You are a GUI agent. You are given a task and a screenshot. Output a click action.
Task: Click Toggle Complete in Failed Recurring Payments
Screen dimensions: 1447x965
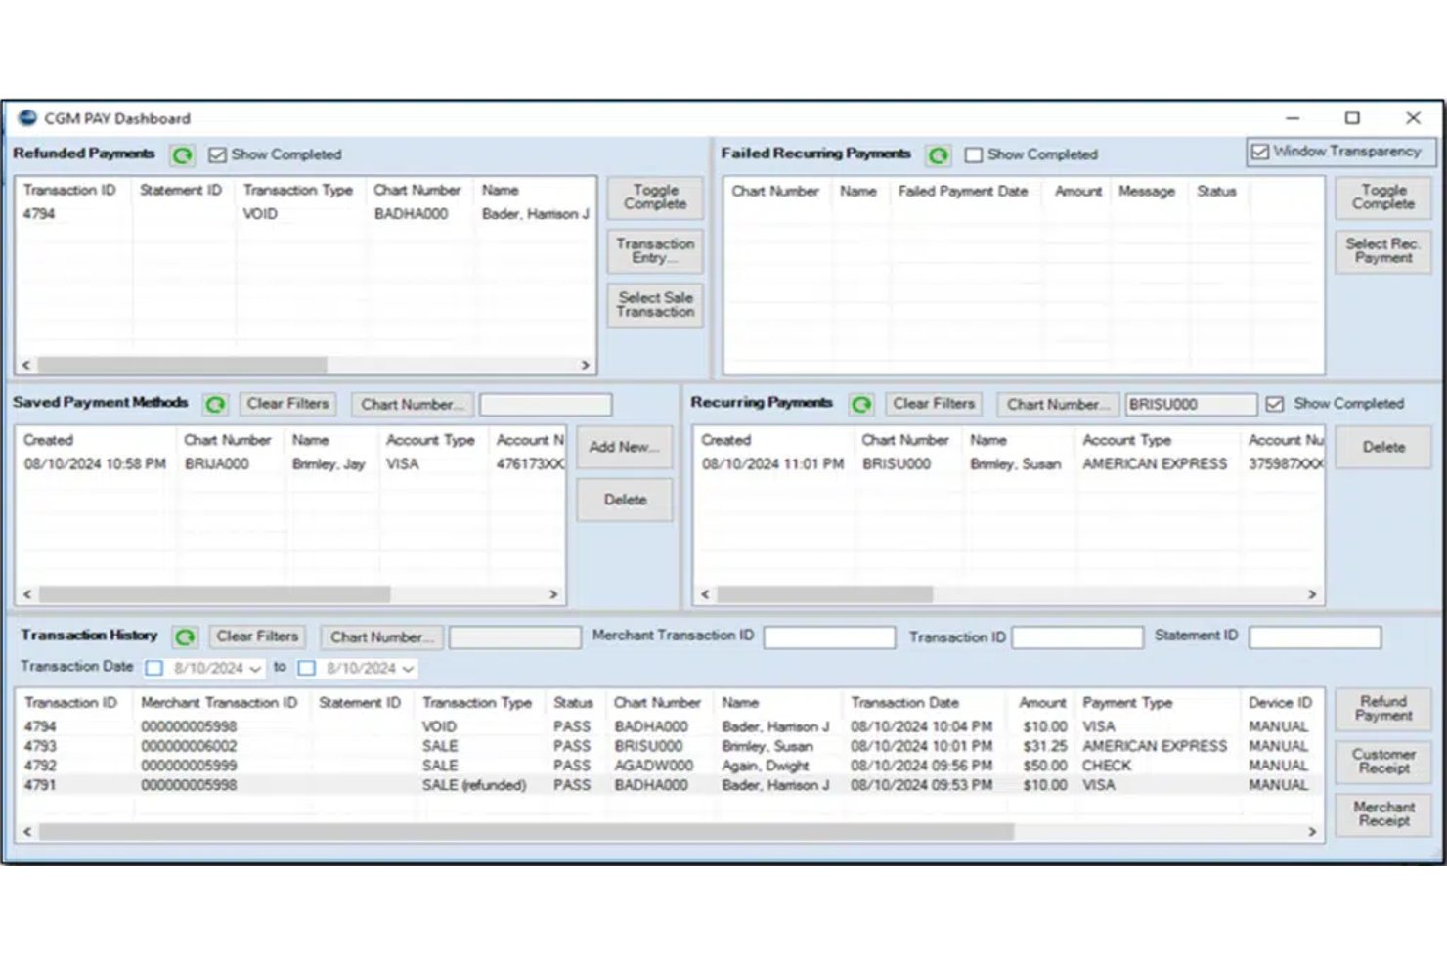[x=1383, y=197]
